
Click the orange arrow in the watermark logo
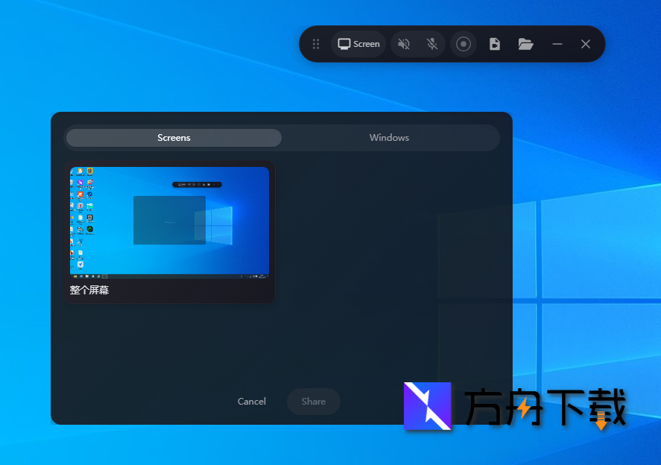602,421
